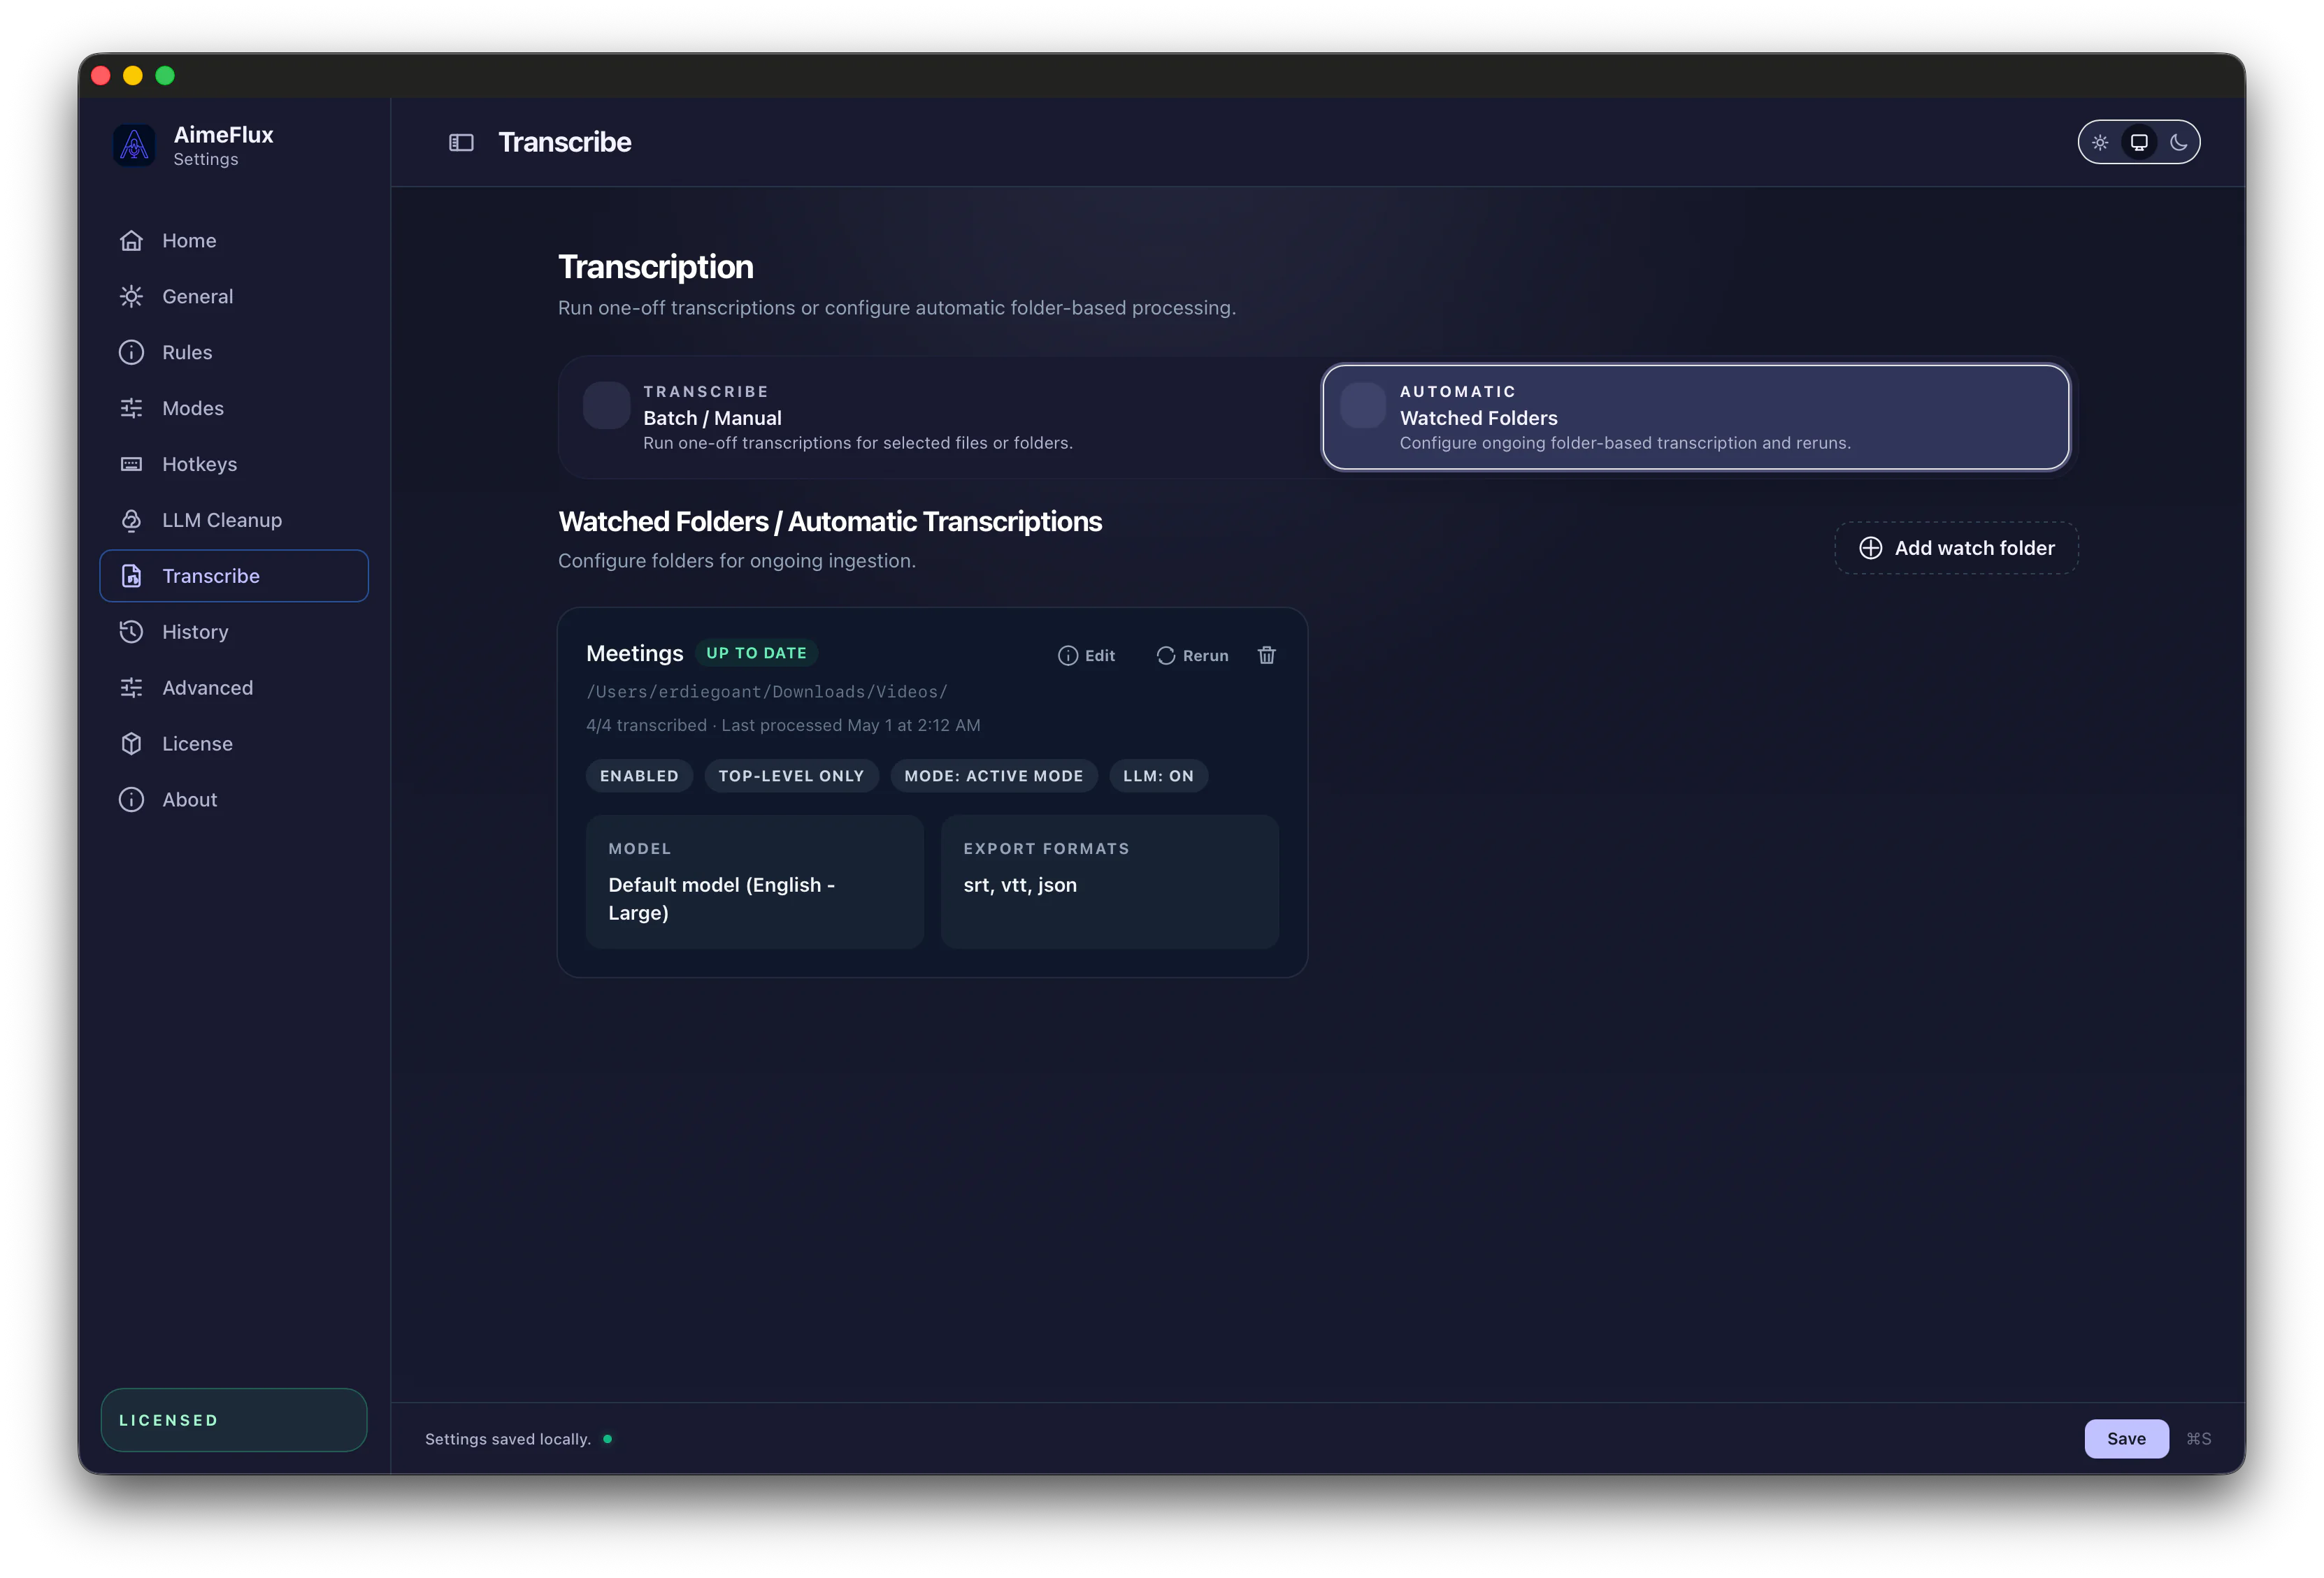Click the UP TO DATE status badge

(757, 653)
